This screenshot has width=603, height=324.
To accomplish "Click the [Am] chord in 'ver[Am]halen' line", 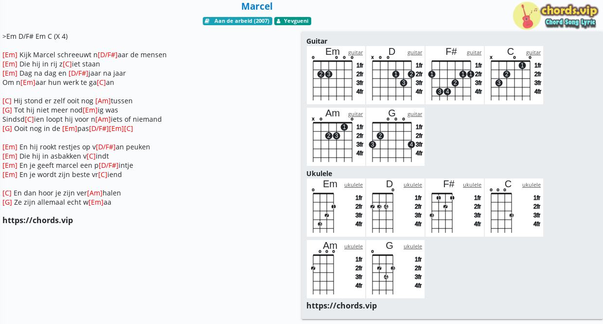I will pos(95,193).
